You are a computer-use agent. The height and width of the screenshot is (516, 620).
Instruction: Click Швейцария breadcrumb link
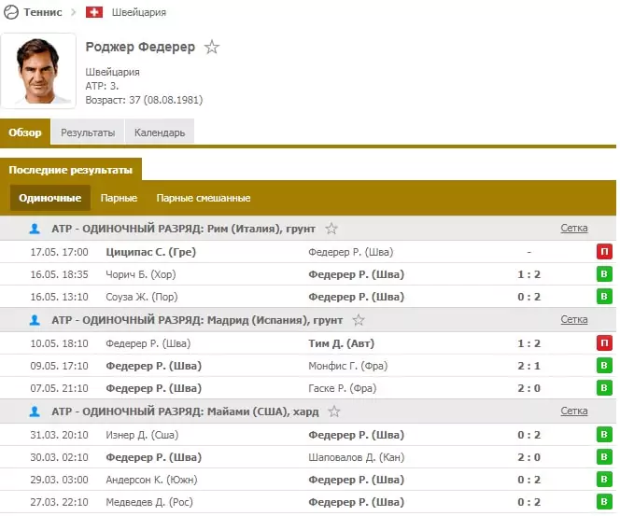click(139, 12)
